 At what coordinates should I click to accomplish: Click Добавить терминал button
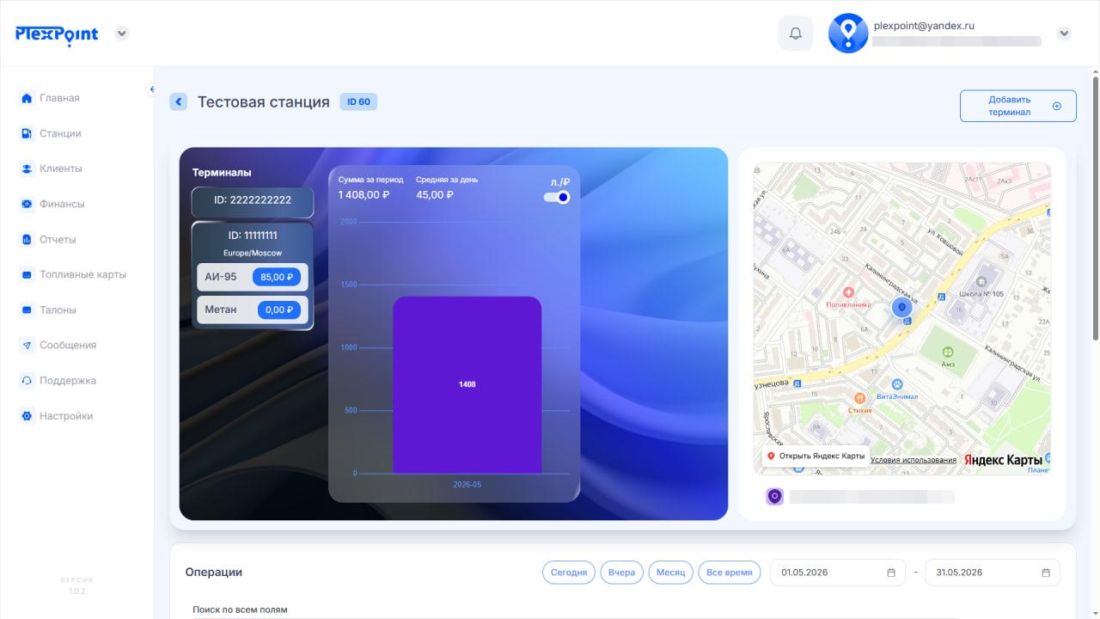point(1017,106)
